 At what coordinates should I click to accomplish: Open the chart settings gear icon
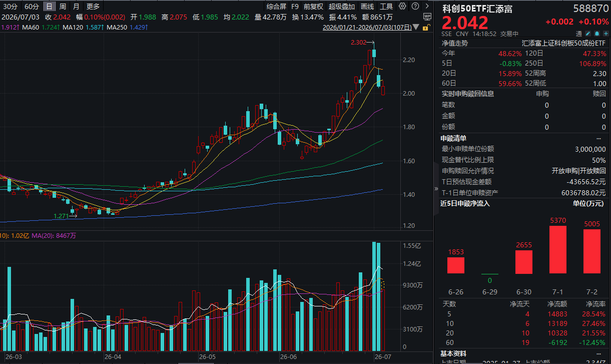tap(402, 6)
